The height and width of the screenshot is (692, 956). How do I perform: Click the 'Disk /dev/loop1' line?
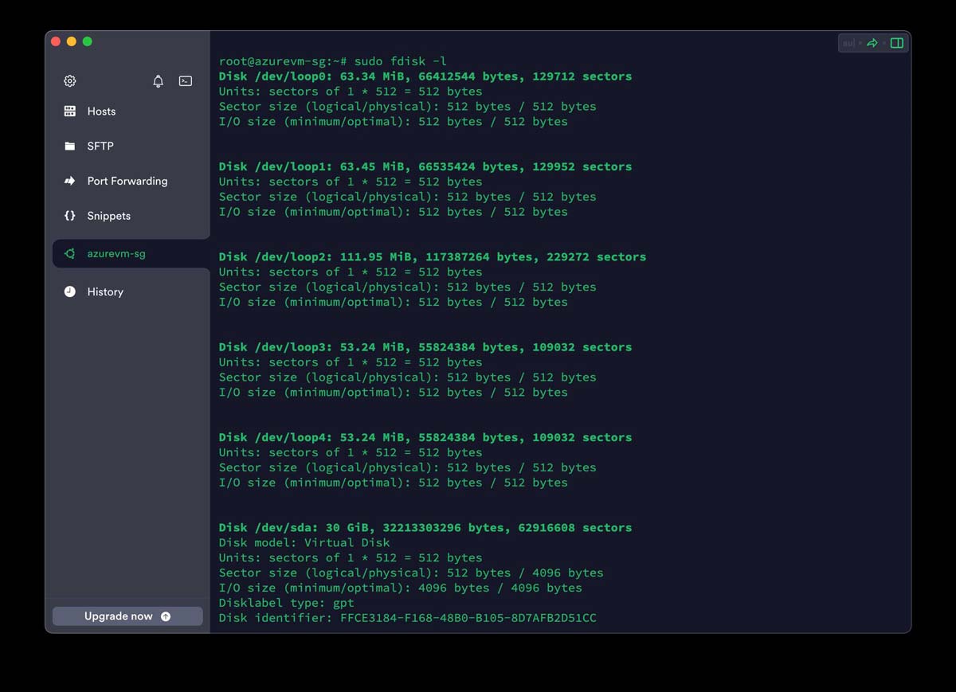[425, 166]
